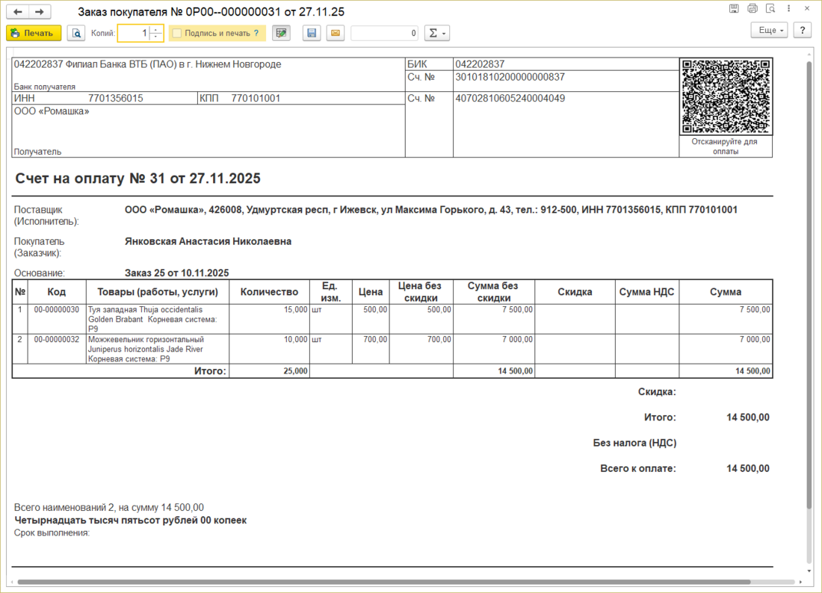Click the vertical scrollbar of the document

808,299
